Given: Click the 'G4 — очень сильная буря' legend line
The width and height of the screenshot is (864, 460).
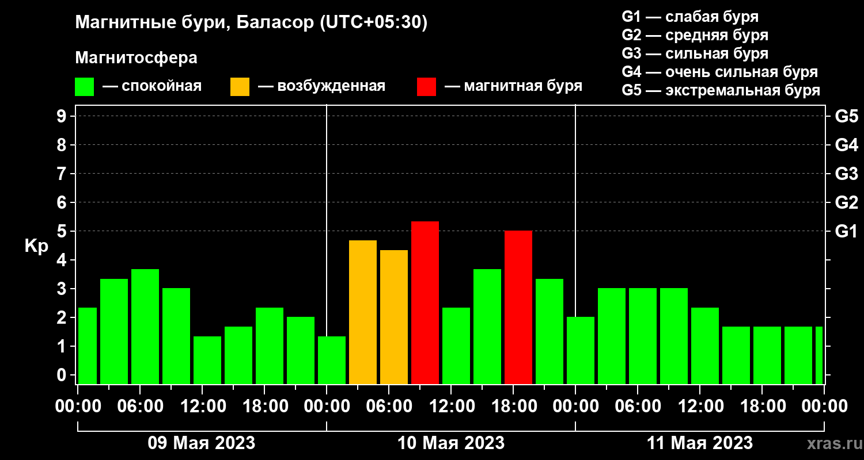Looking at the screenshot, I should click(x=720, y=72).
